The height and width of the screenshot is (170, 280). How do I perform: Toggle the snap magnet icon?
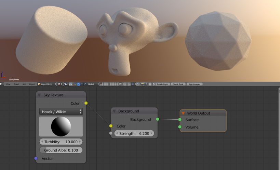coord(129,84)
